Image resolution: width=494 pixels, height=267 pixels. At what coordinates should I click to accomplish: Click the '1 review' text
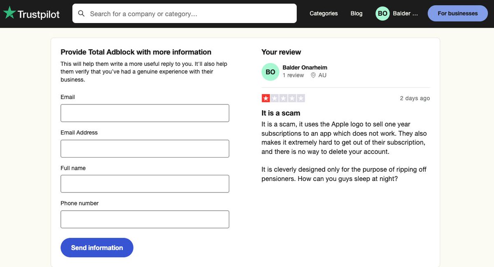coord(293,75)
